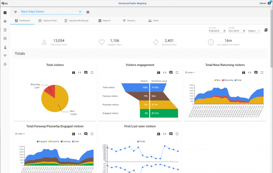Open the Visitors dropdown near date fields
The height and width of the screenshot is (173, 273).
coord(254,31)
